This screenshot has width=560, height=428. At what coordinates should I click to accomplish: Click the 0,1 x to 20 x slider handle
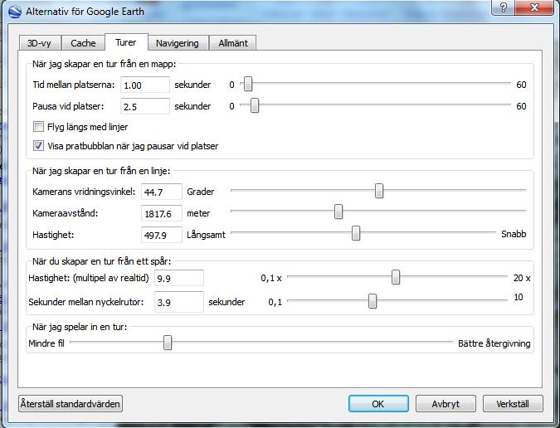tap(396, 277)
